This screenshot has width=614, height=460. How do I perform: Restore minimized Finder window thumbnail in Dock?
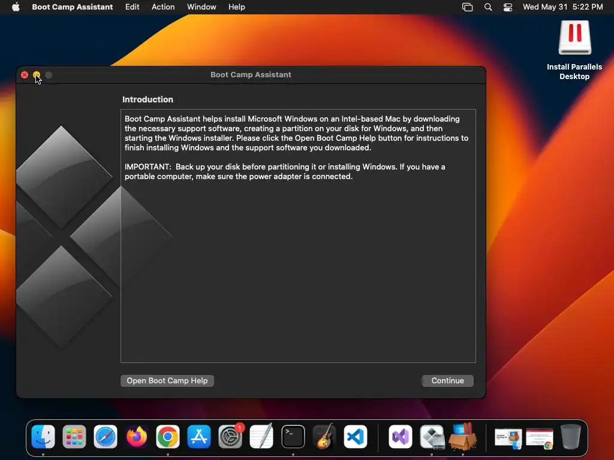tap(508, 438)
